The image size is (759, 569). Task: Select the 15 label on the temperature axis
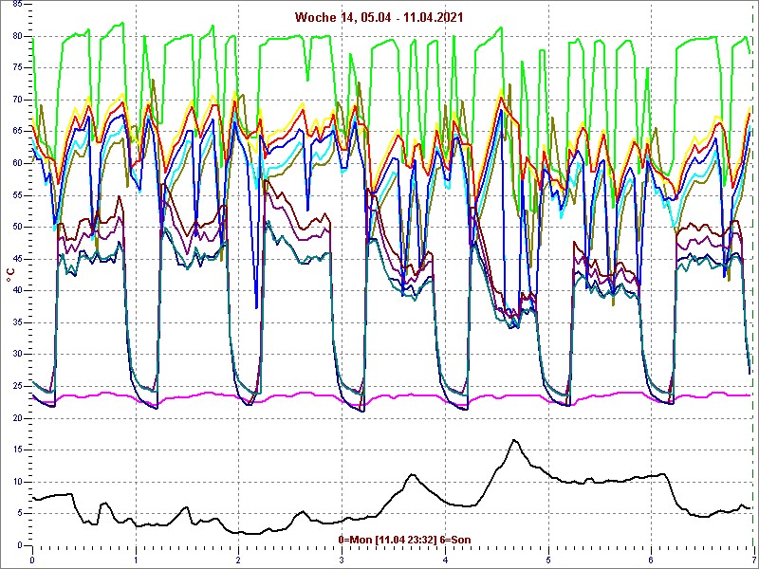coord(17,450)
